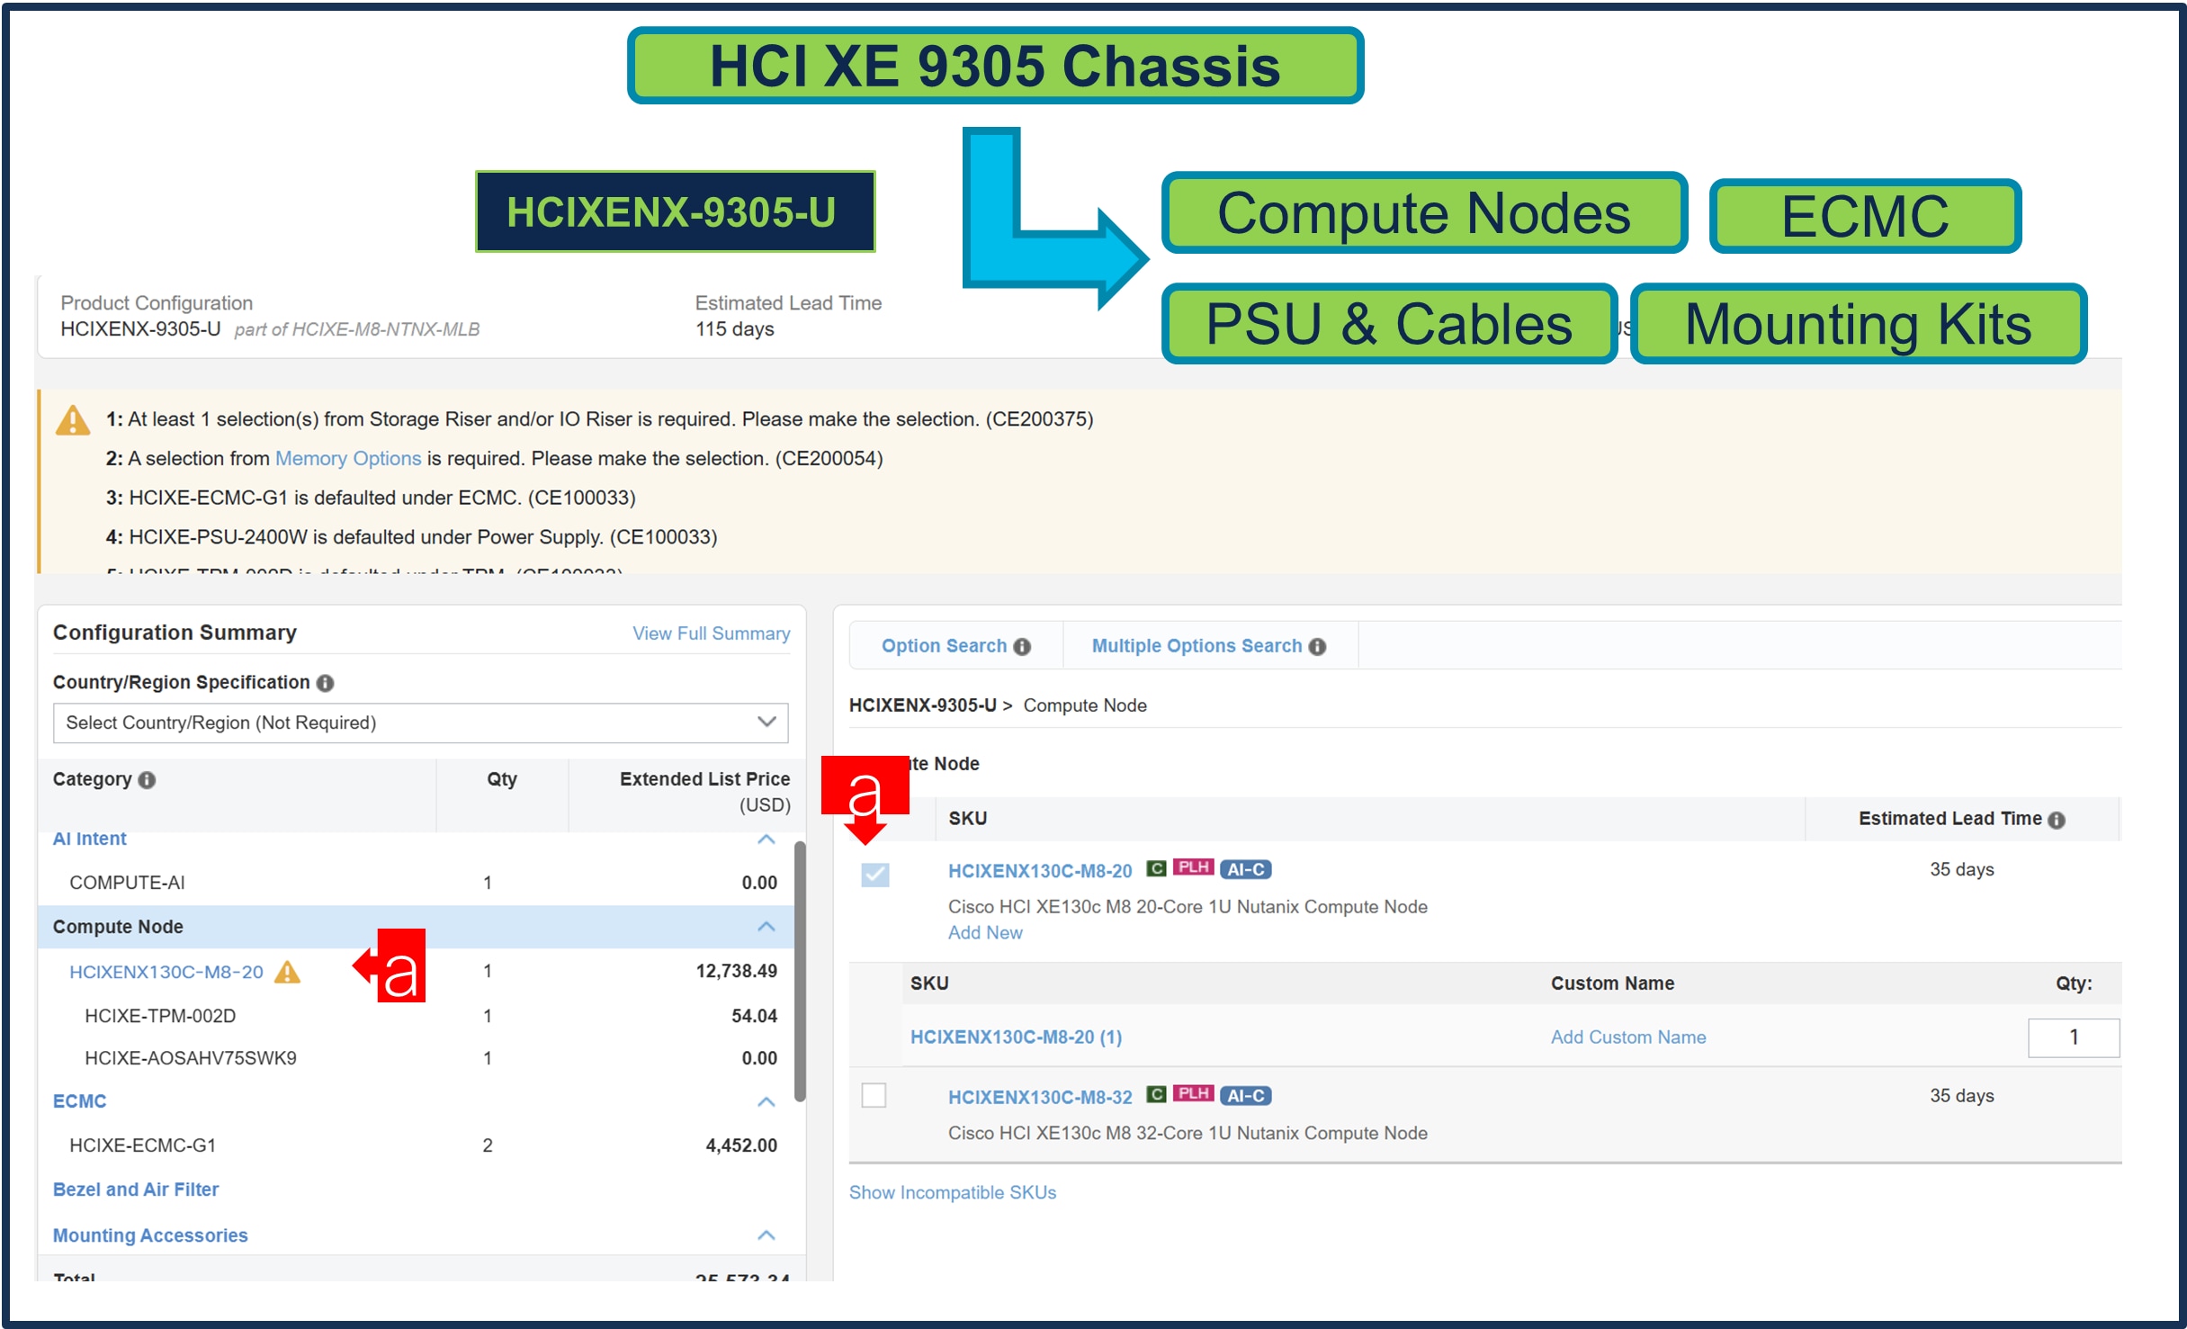Click HCIXE-TPM-002D row in summary
Viewport: 2187px width, 1329px height.
(x=416, y=1017)
